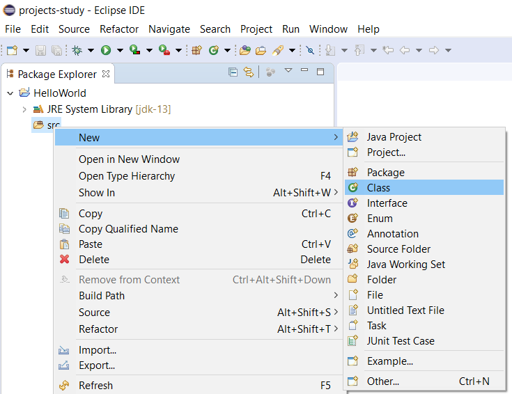Click Export... in the context menu
The height and width of the screenshot is (394, 512).
point(199,365)
